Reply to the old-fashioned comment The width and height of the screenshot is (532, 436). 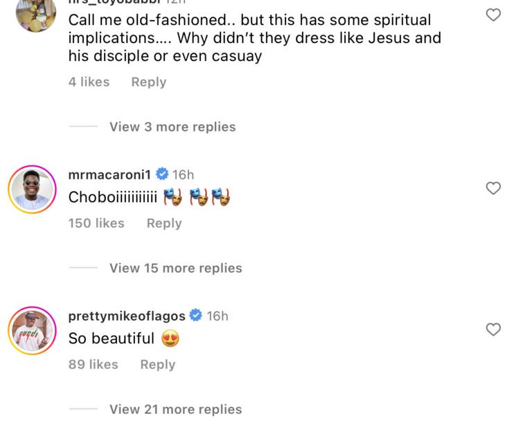149,82
